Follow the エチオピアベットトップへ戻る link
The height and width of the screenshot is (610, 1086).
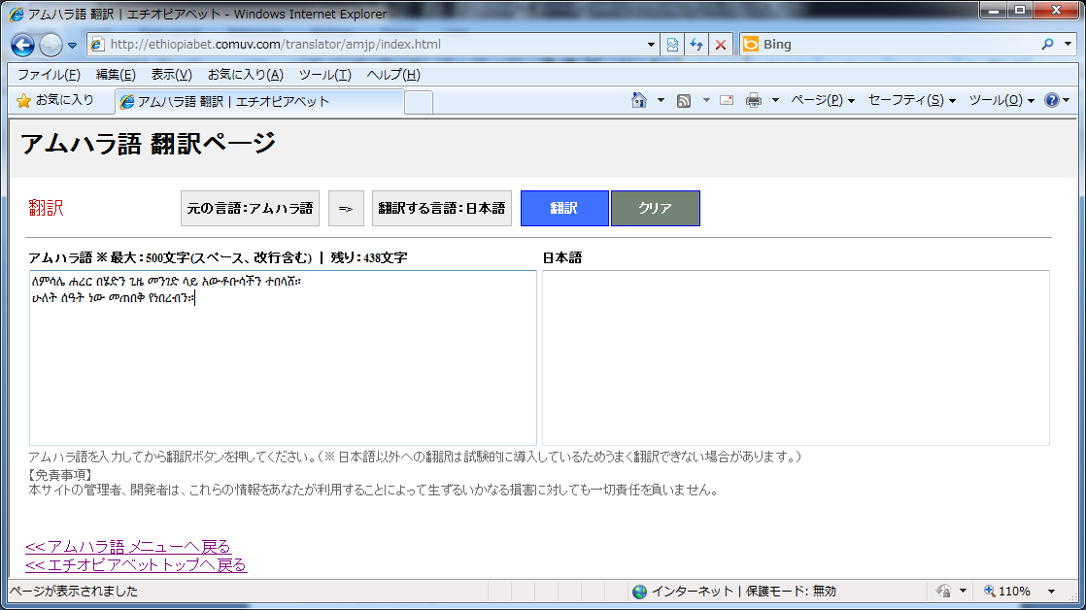click(136, 565)
